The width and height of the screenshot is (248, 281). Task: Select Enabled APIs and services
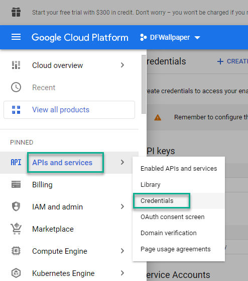pos(179,169)
